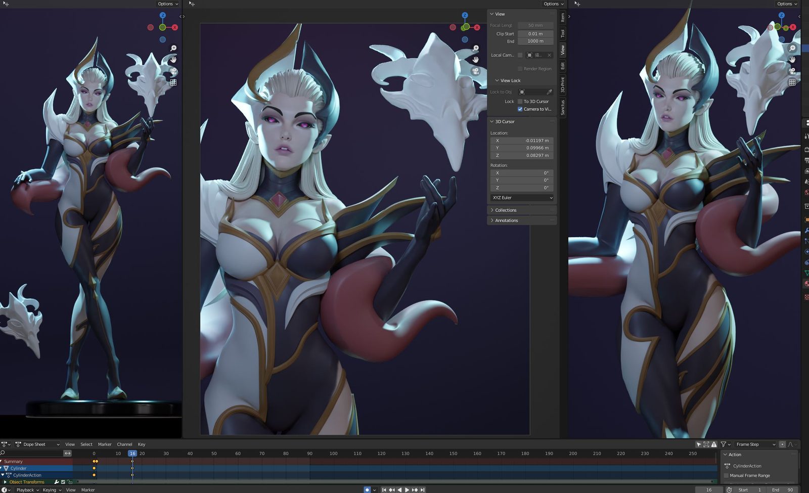Open the XYZ Euler rotation mode dropdown
The height and width of the screenshot is (493, 809).
522,198
